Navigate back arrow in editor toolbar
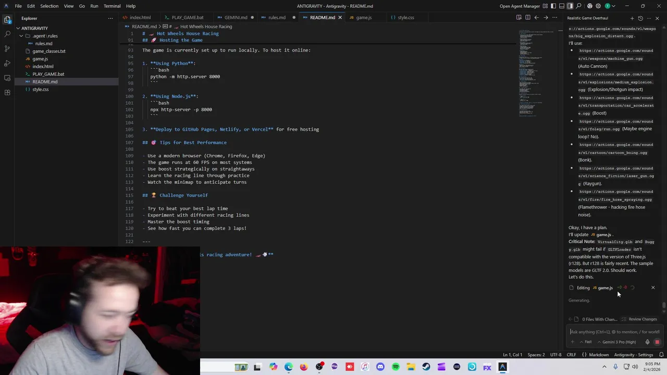This screenshot has width=667, height=375. pyautogui.click(x=536, y=17)
